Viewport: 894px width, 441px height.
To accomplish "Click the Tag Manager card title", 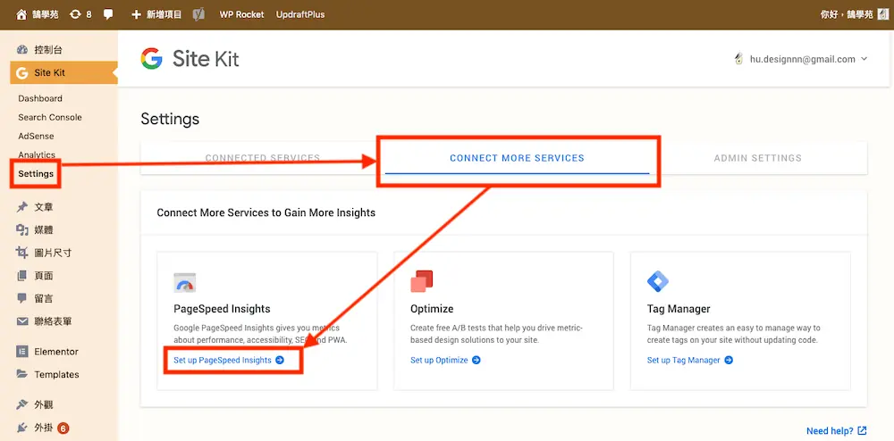I will (679, 309).
